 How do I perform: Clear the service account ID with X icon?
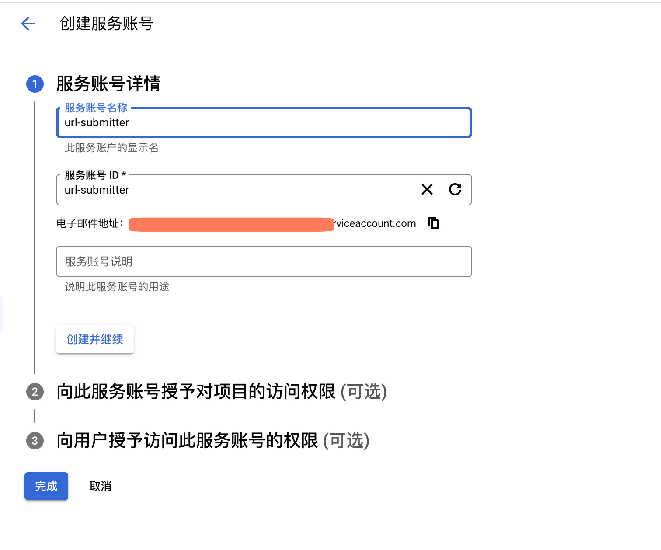click(427, 189)
